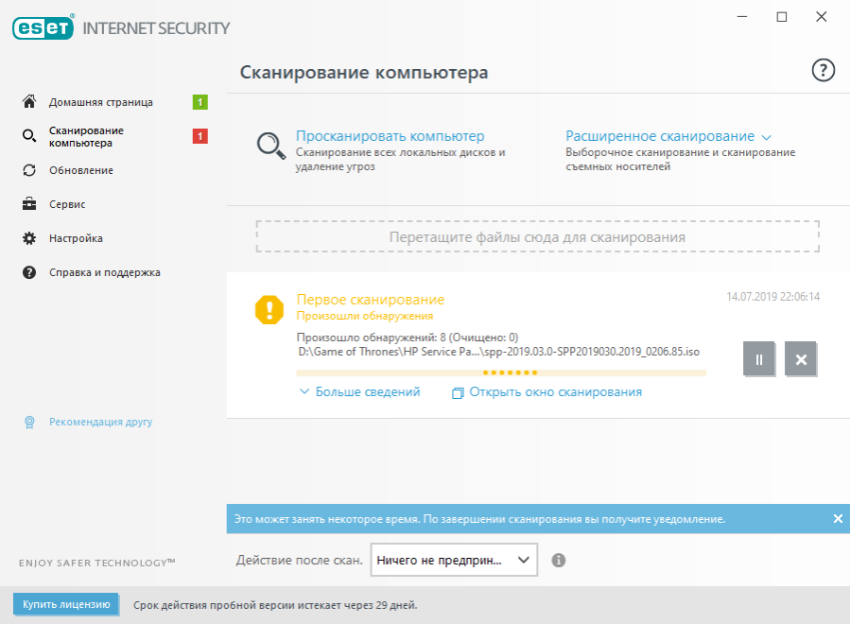The image size is (850, 624).
Task: Select Сканирование компьютера in sidebar
Action: [x=86, y=137]
